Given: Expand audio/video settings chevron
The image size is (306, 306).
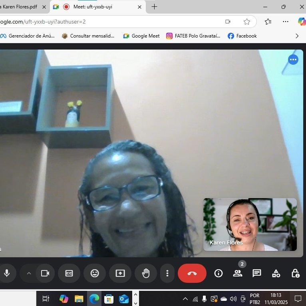Looking at the screenshot, I should (x=29, y=273).
